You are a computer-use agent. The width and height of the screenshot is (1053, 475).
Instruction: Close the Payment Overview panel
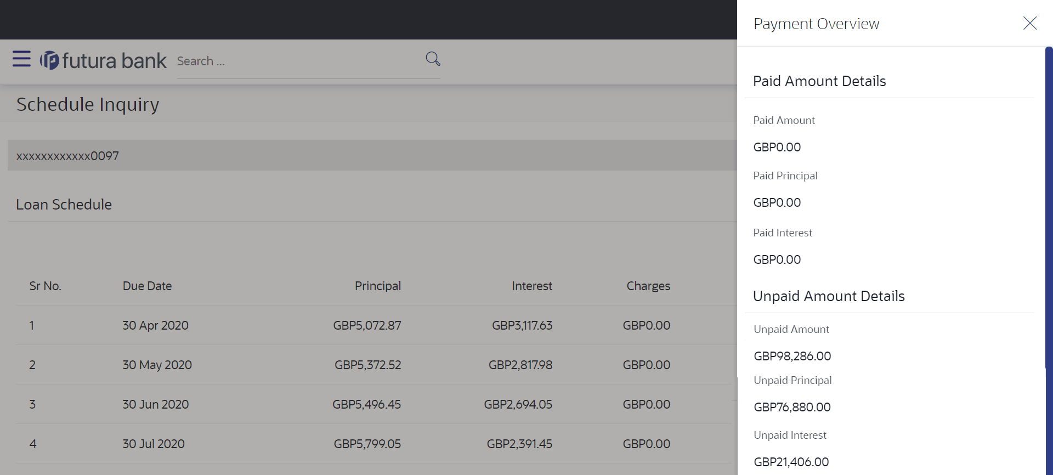pyautogui.click(x=1029, y=23)
